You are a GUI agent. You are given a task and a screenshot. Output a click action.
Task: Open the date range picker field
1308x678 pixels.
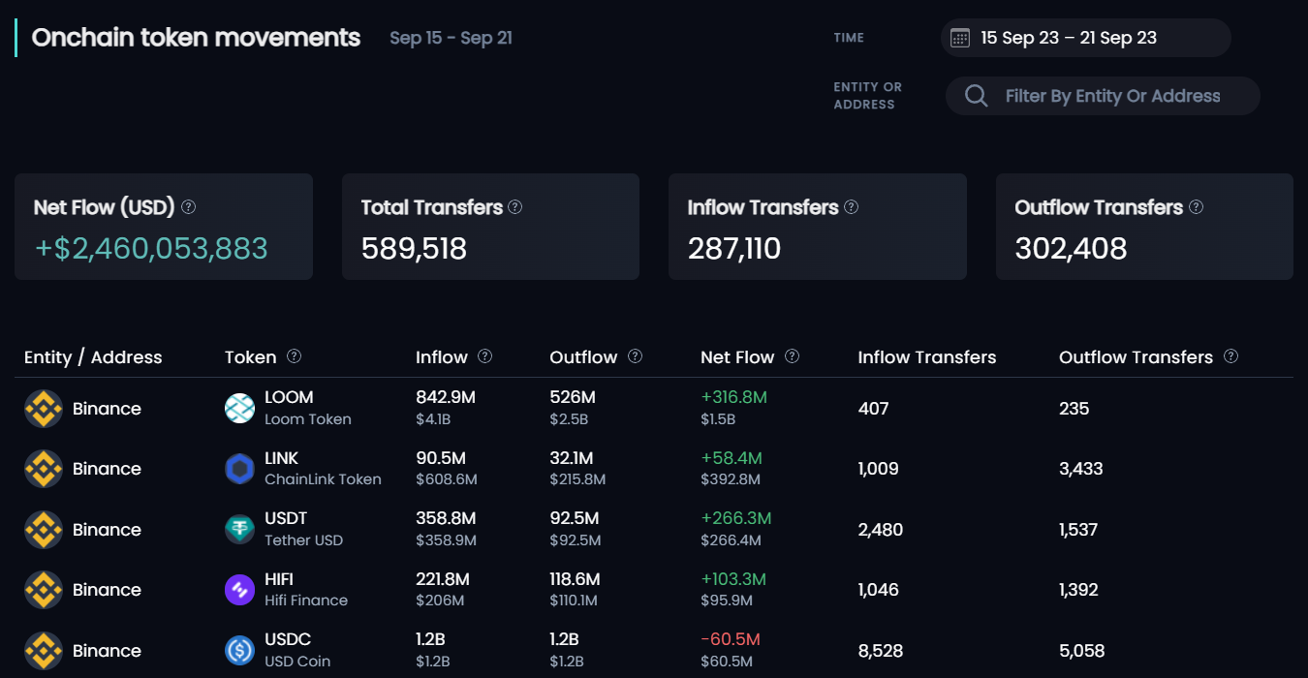[1086, 38]
